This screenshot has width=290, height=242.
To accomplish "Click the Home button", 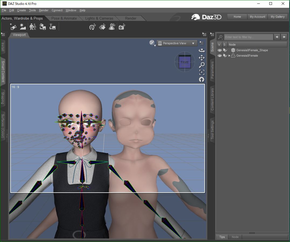I will [237, 17].
